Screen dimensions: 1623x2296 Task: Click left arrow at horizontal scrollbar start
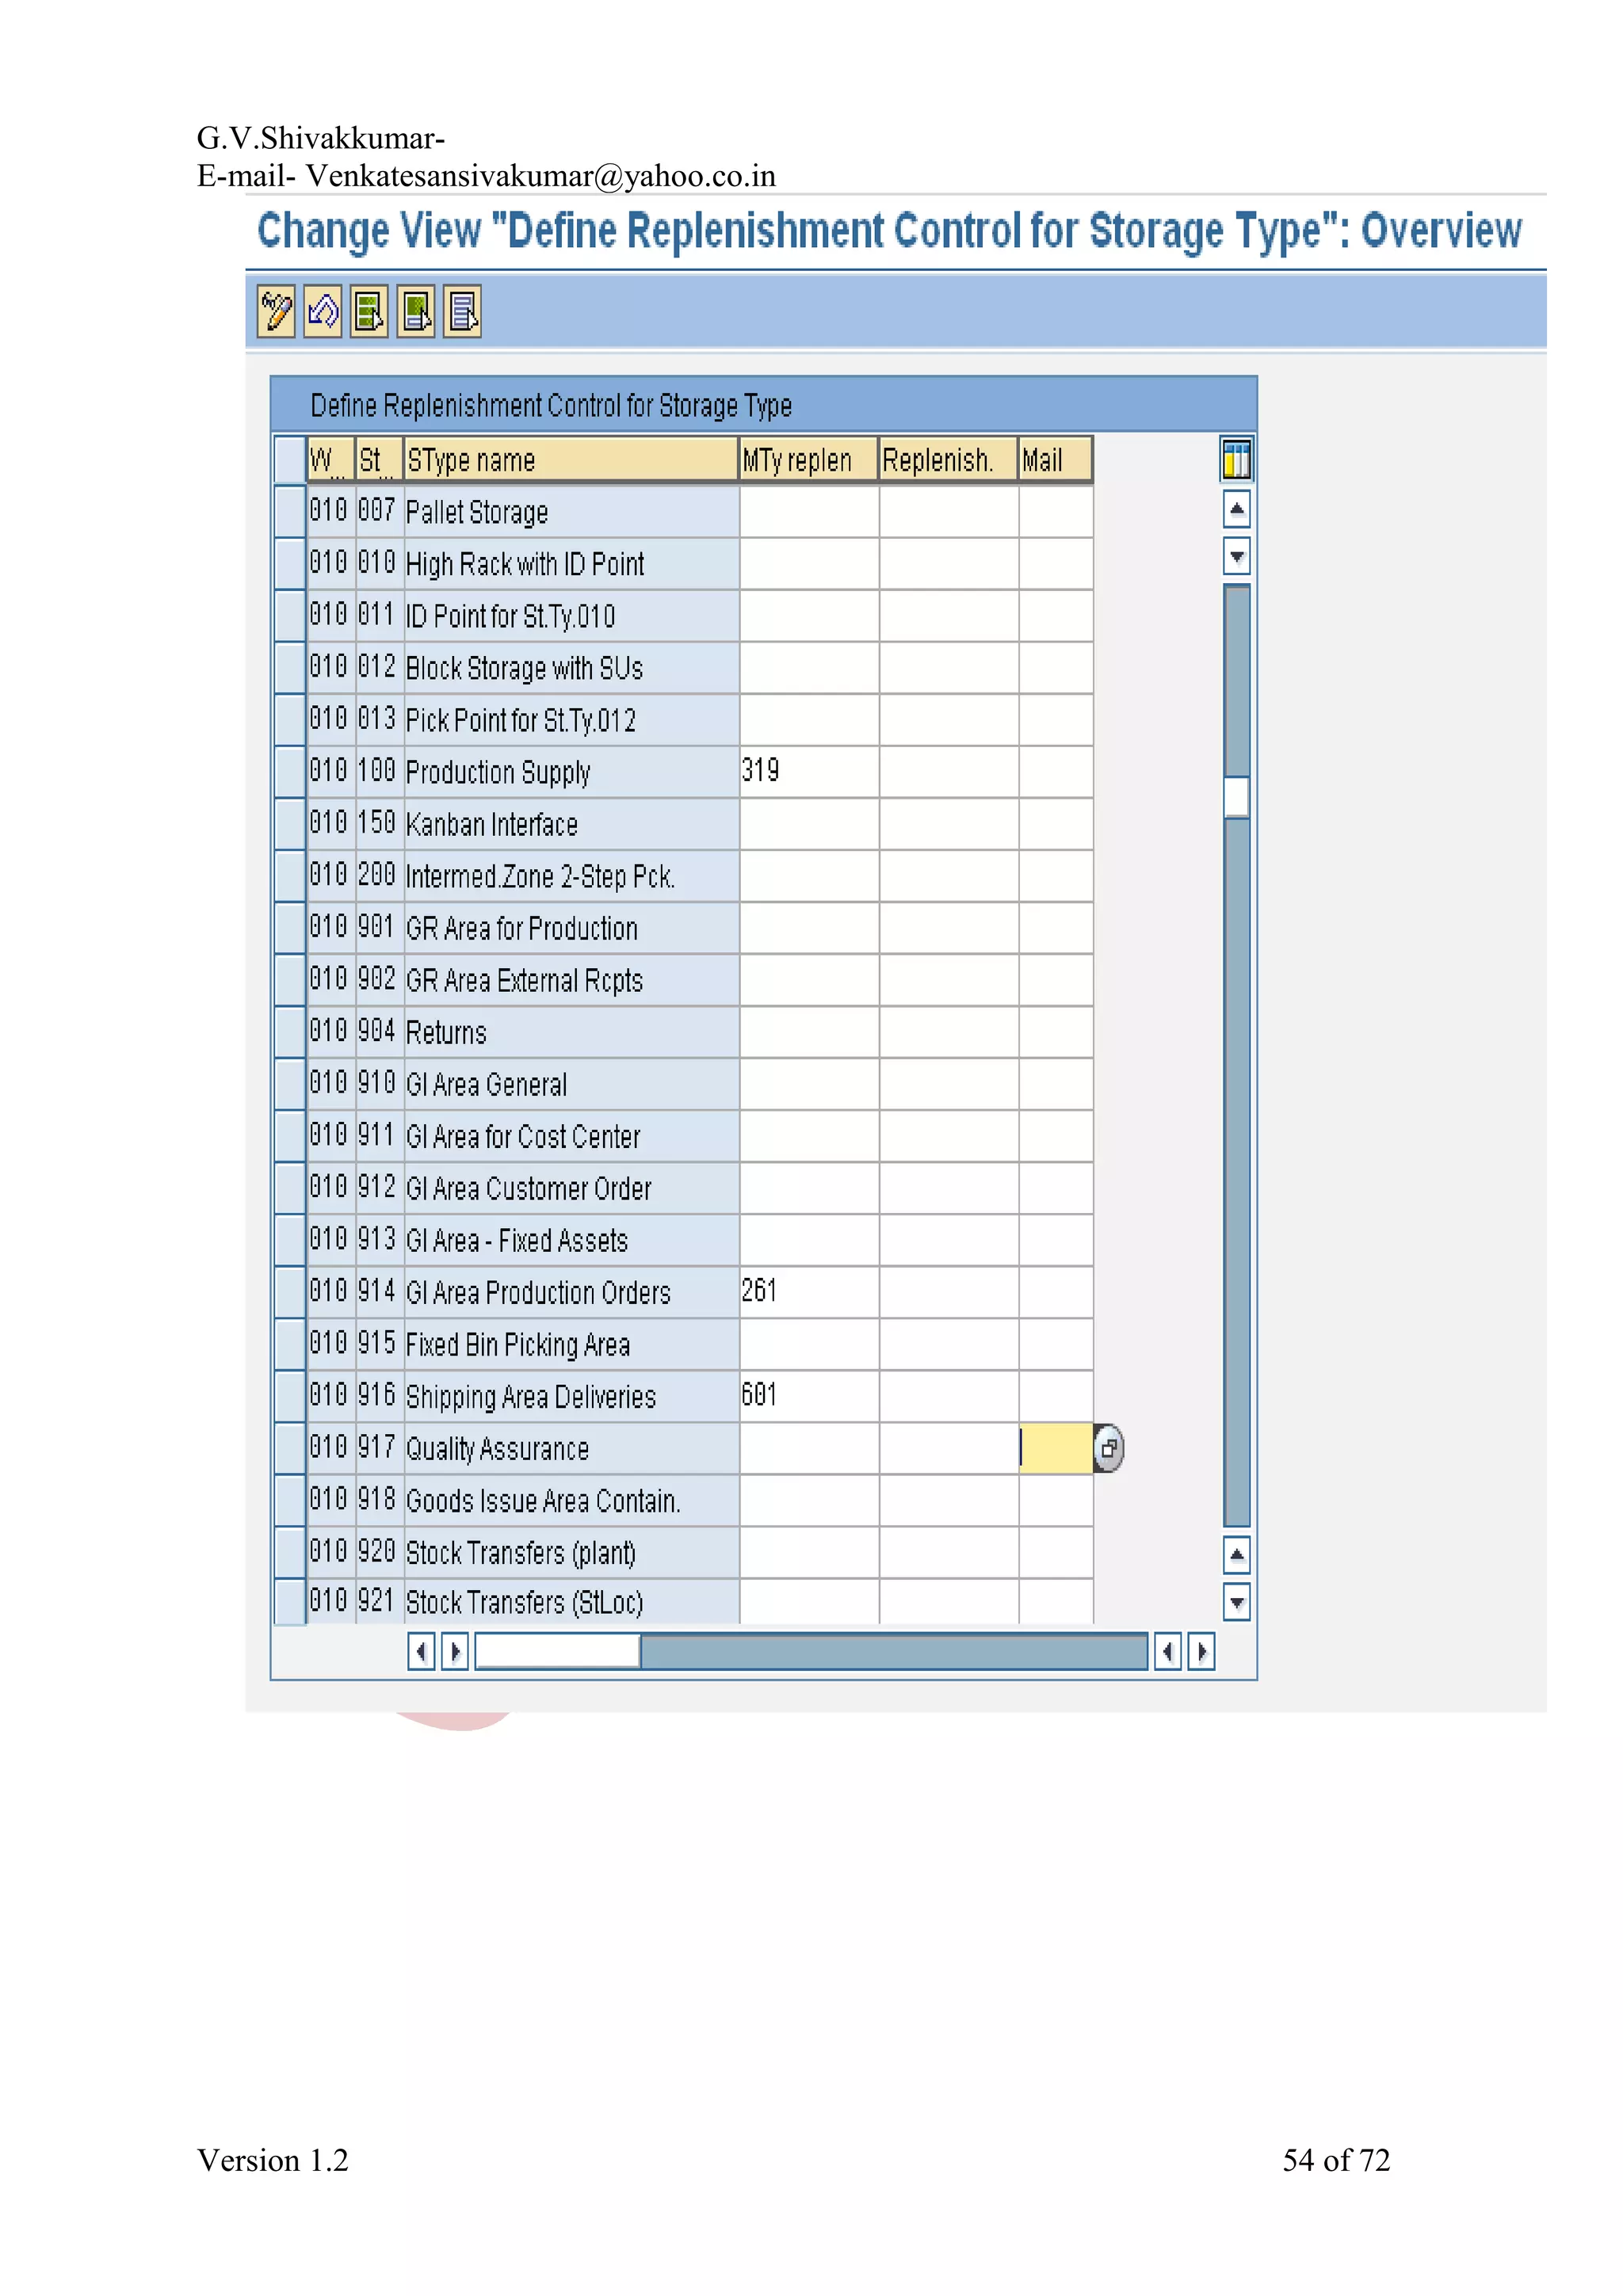coord(421,1651)
